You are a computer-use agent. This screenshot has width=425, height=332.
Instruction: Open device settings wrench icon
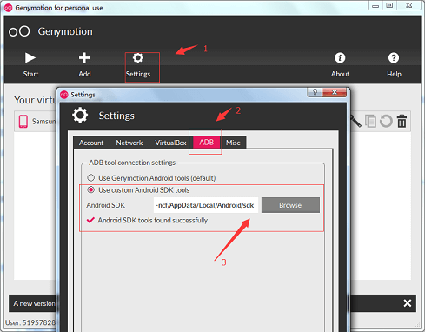[x=356, y=121]
